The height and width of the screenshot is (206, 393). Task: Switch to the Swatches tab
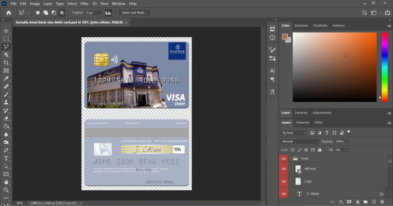point(301,26)
